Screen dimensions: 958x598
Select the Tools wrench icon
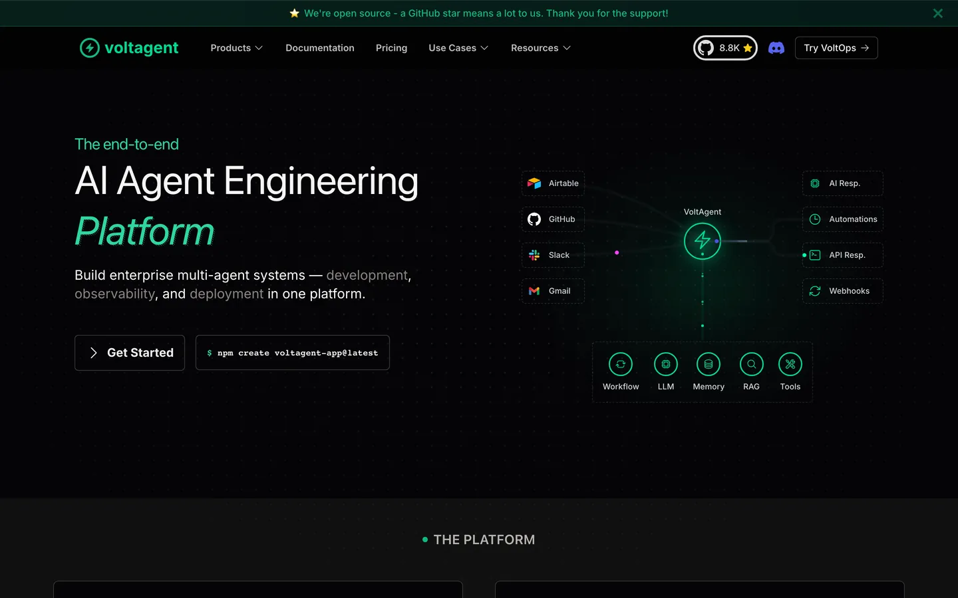(x=790, y=364)
